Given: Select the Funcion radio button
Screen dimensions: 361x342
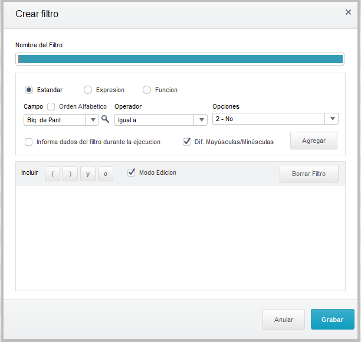Looking at the screenshot, I should 147,90.
